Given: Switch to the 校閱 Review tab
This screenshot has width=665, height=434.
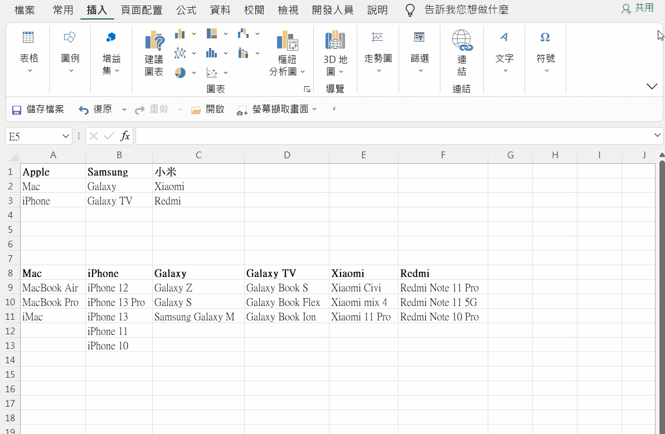Looking at the screenshot, I should (255, 9).
